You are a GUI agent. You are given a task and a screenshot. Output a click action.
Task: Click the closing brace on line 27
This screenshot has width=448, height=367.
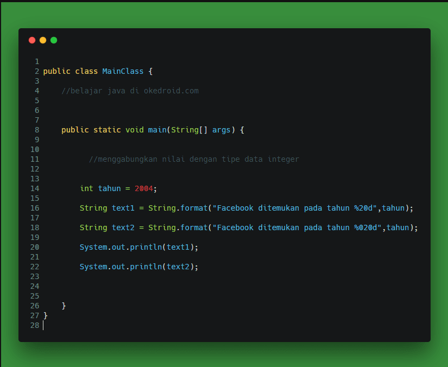click(46, 315)
